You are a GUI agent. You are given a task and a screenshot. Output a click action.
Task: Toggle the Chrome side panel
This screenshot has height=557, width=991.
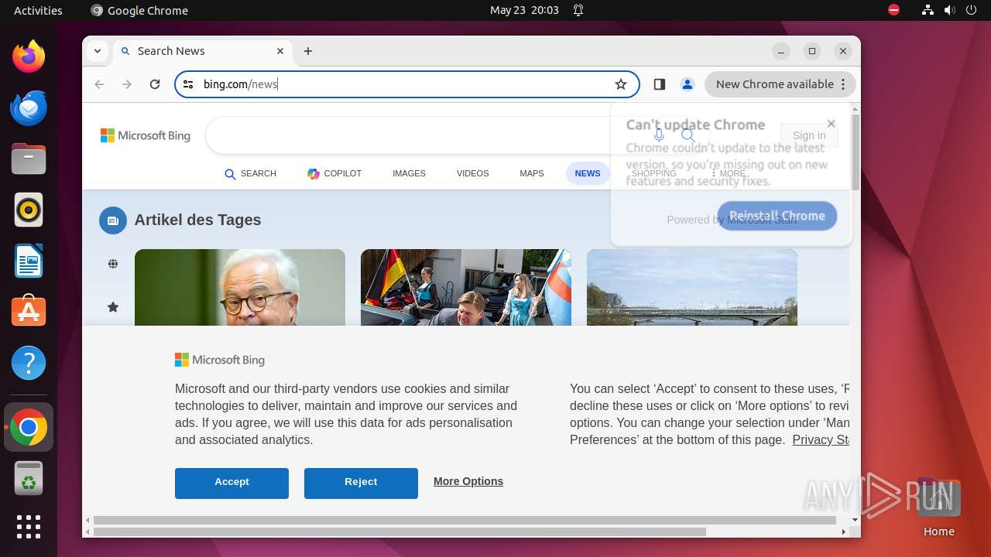pyautogui.click(x=660, y=84)
